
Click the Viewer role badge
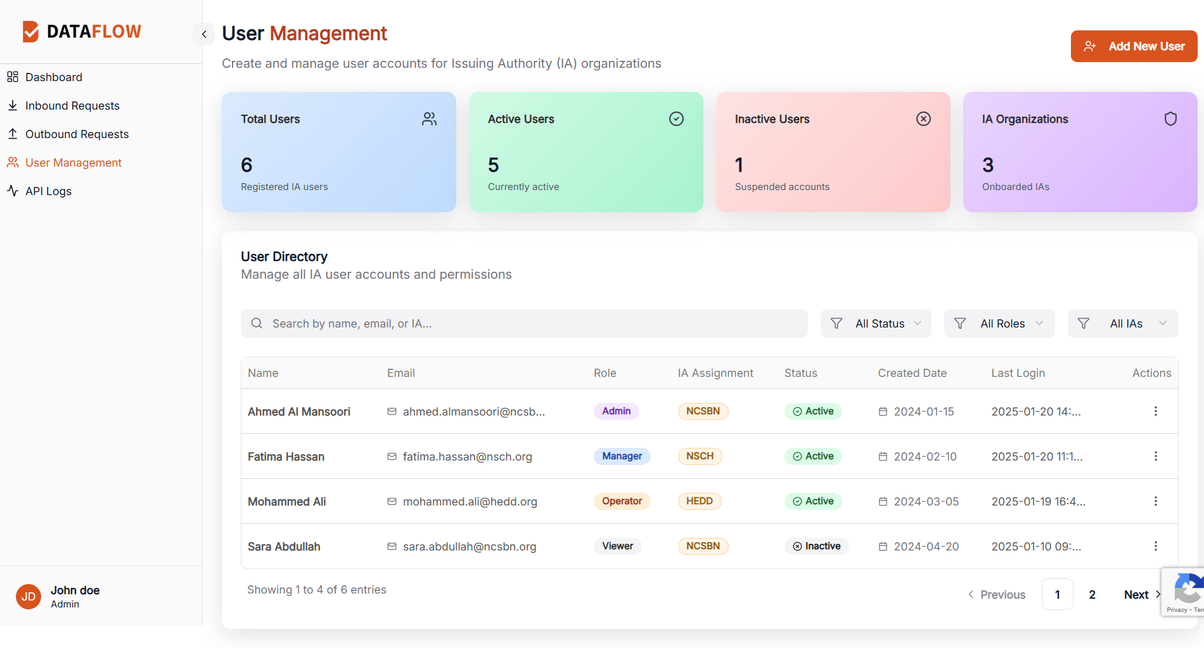617,546
